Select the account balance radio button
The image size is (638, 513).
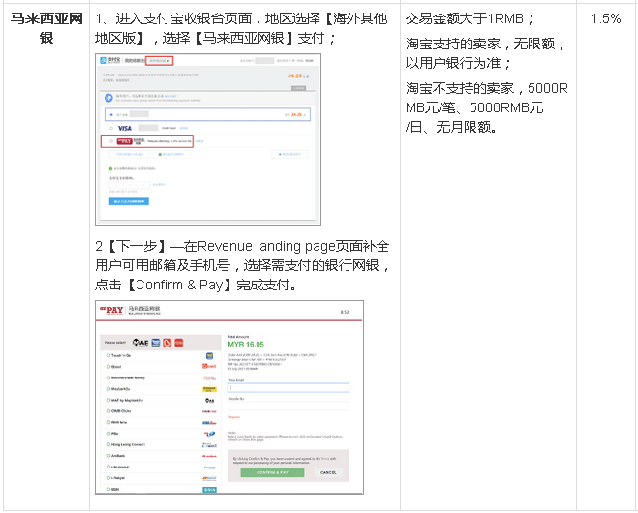click(111, 113)
